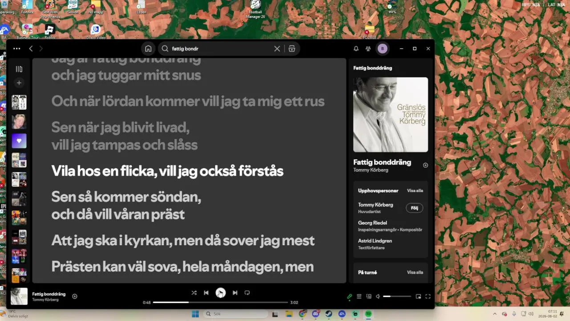Show all tour dates via På turné Visa alla

click(415, 272)
